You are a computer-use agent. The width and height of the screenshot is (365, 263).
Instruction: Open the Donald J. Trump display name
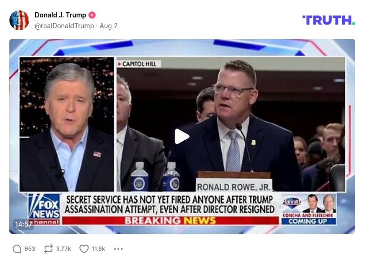(60, 15)
